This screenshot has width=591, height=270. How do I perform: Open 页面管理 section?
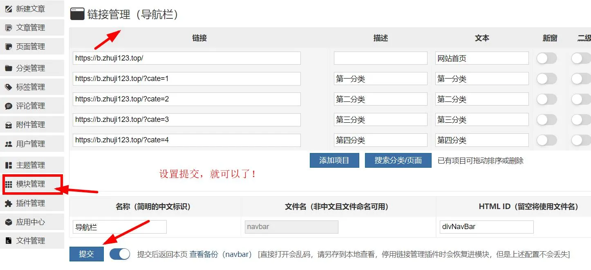[32, 47]
